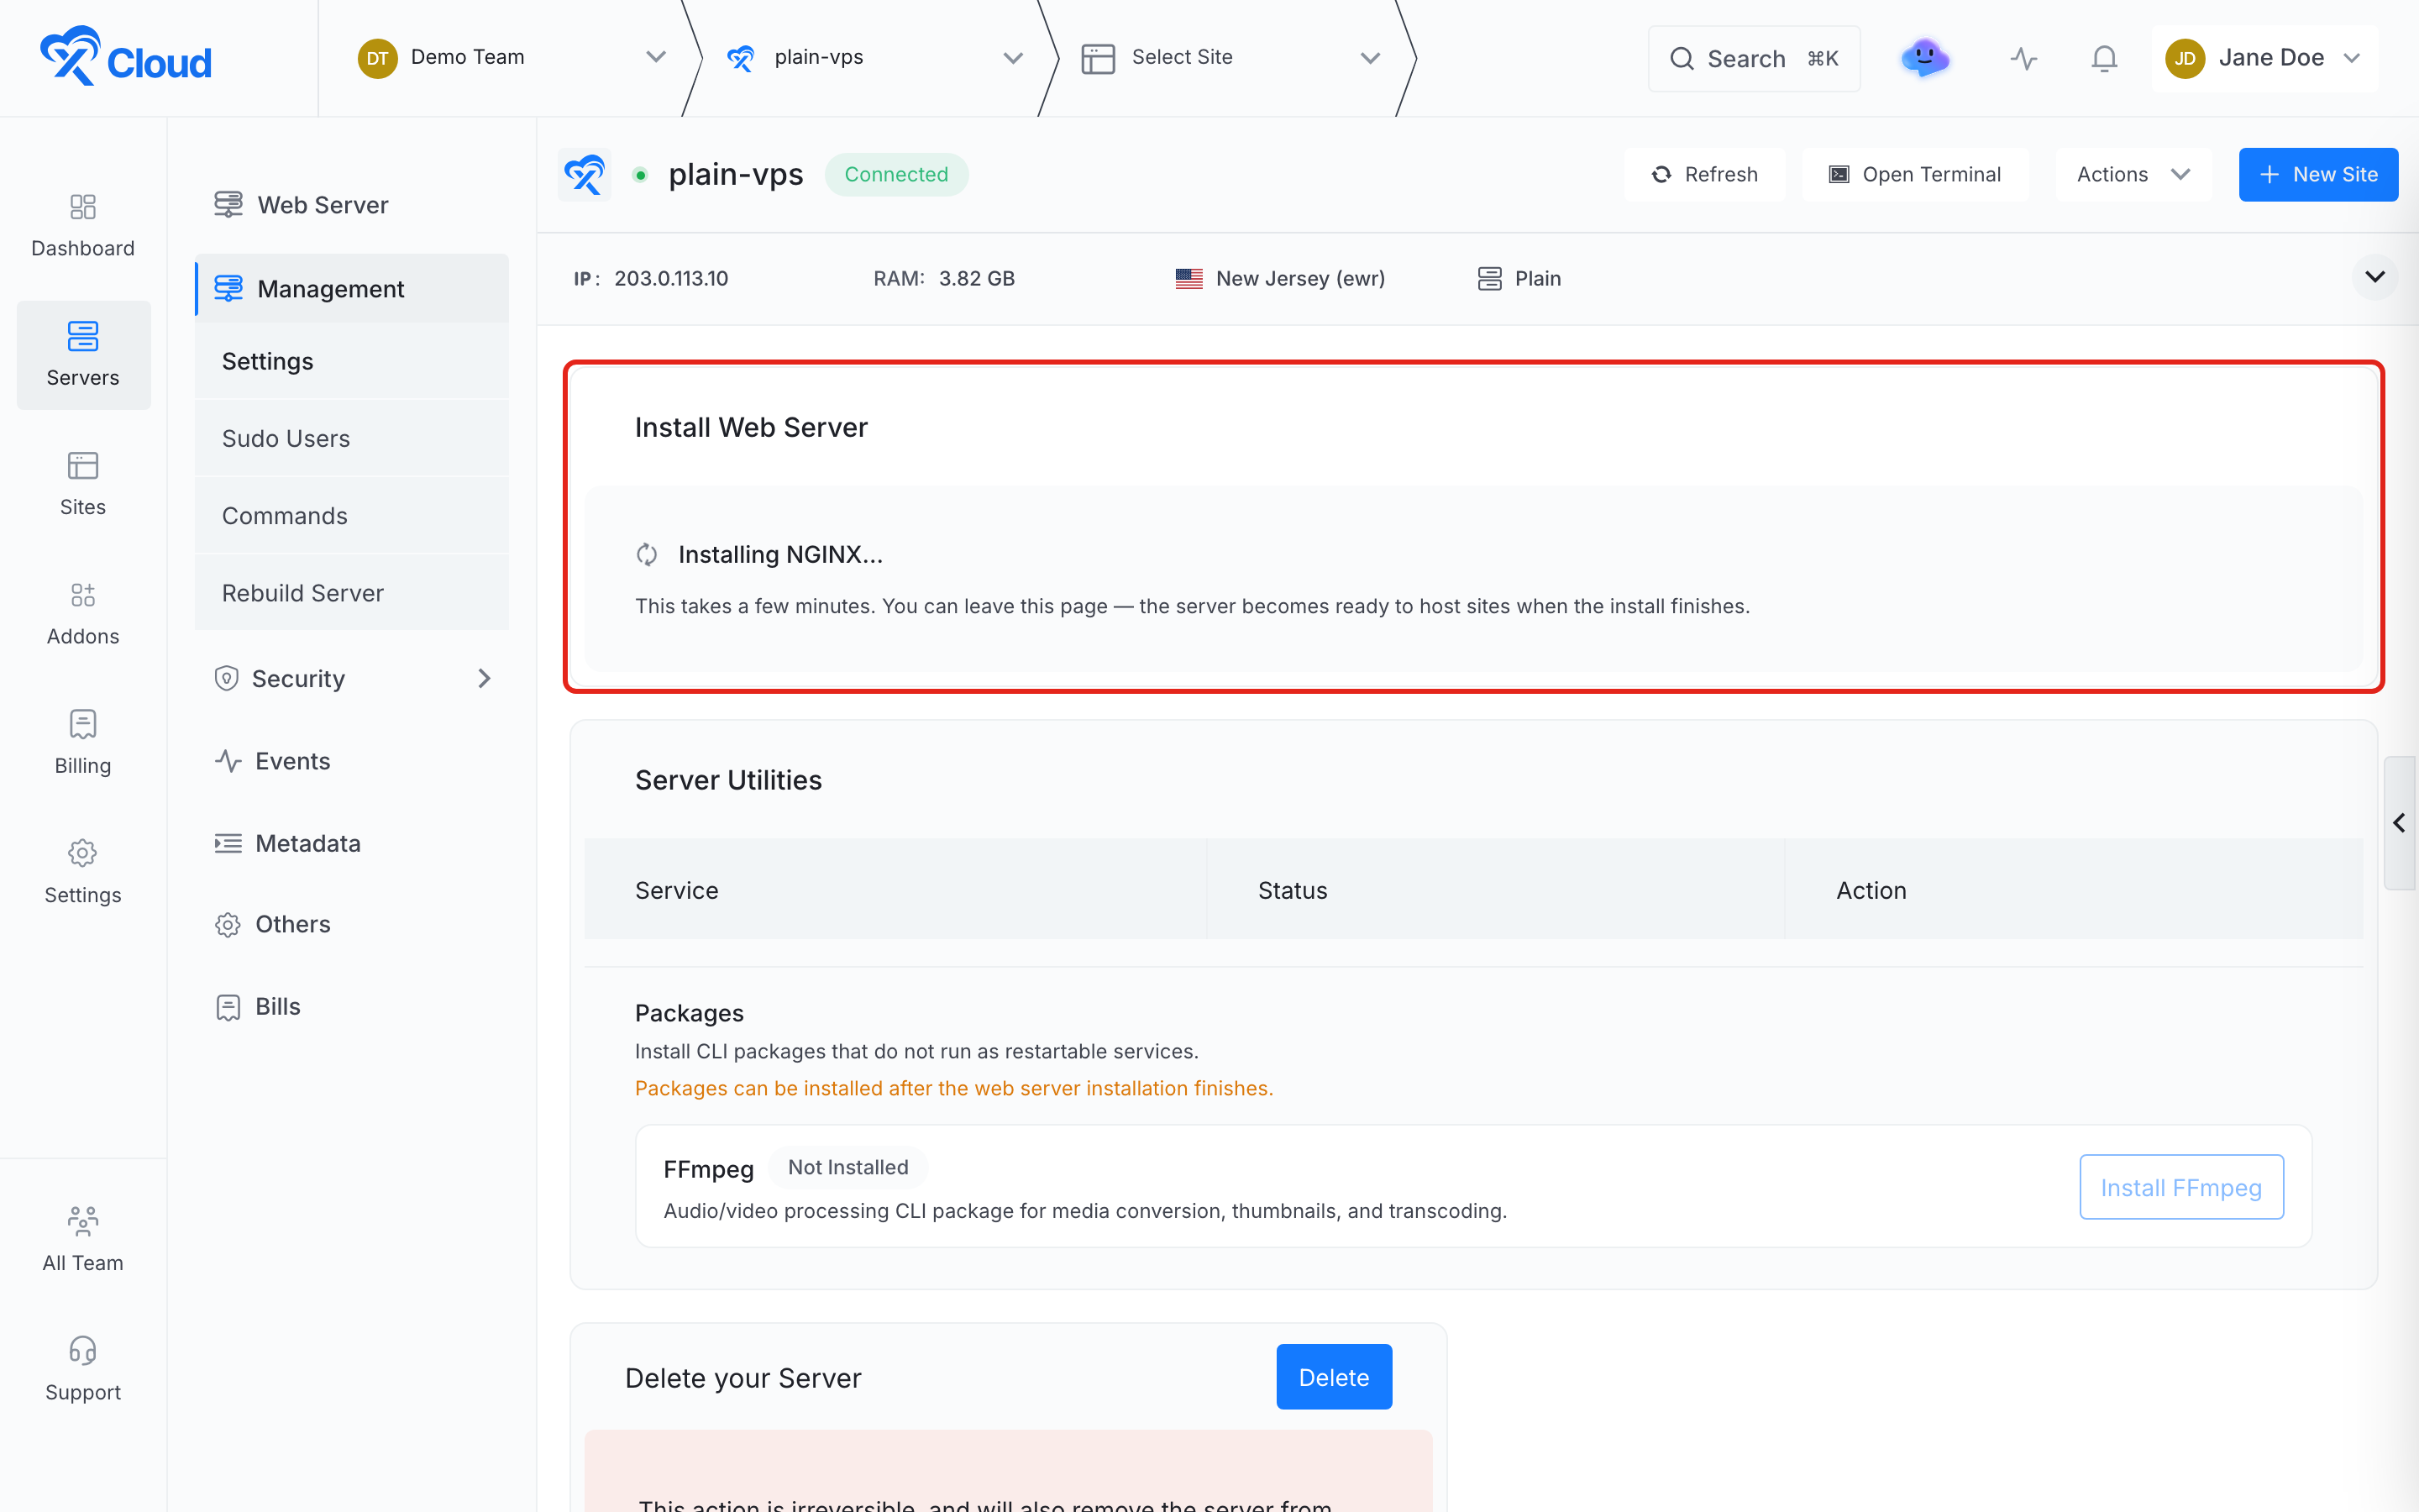Click the Delete server button
Viewport: 2419px width, 1512px height.
point(1334,1377)
